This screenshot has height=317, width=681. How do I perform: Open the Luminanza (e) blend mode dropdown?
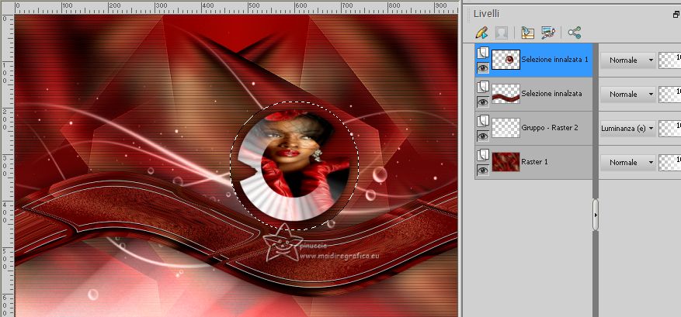point(628,129)
